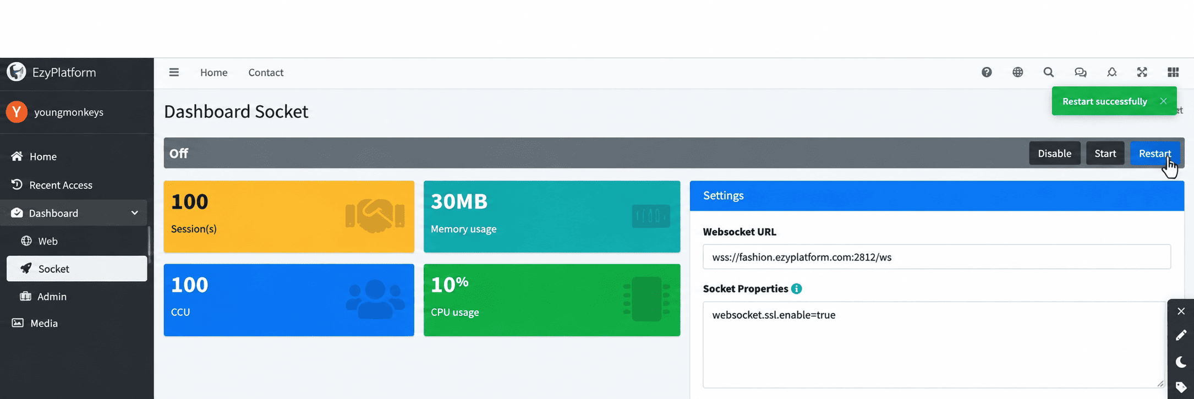Open Admin under Dashboard
This screenshot has height=399, width=1194.
point(77,297)
